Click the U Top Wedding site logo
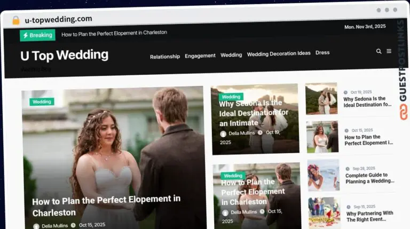Viewport: 410px width, 229px height. coord(64,56)
